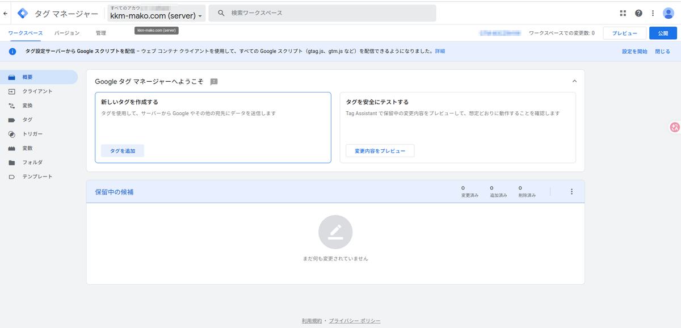Viewport: 681px width, 328px height.
Task: Focus the 検索ワークスペース search field
Action: pos(322,12)
